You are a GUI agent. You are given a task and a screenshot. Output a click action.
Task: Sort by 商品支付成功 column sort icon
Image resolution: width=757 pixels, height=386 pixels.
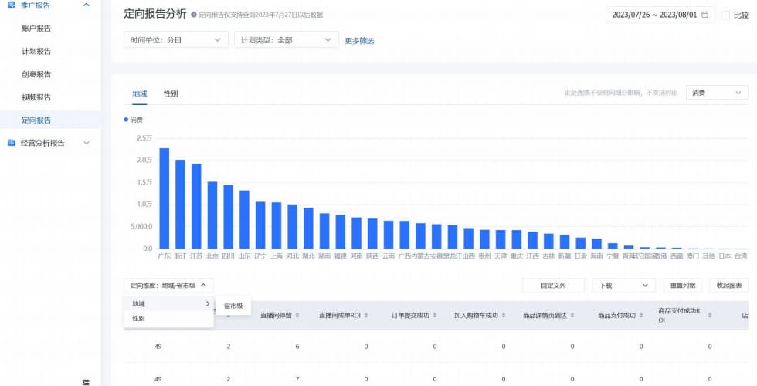(643, 316)
